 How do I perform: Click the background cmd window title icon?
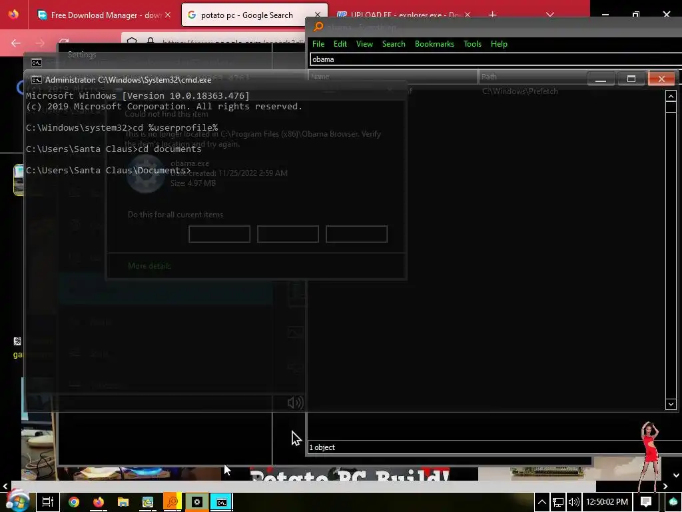point(37,63)
